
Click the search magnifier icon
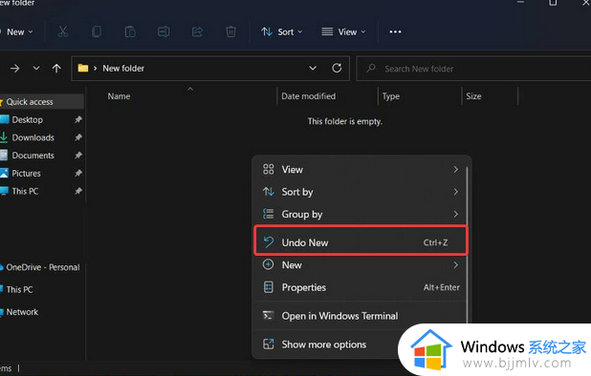371,68
